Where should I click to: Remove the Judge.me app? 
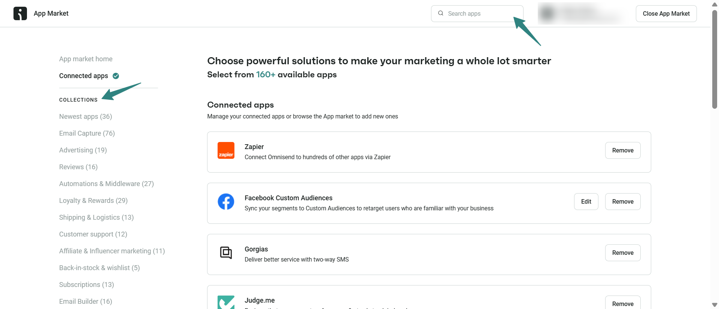point(623,303)
